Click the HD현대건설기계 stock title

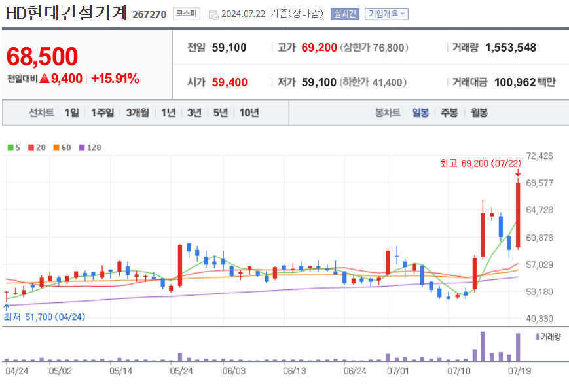(67, 12)
